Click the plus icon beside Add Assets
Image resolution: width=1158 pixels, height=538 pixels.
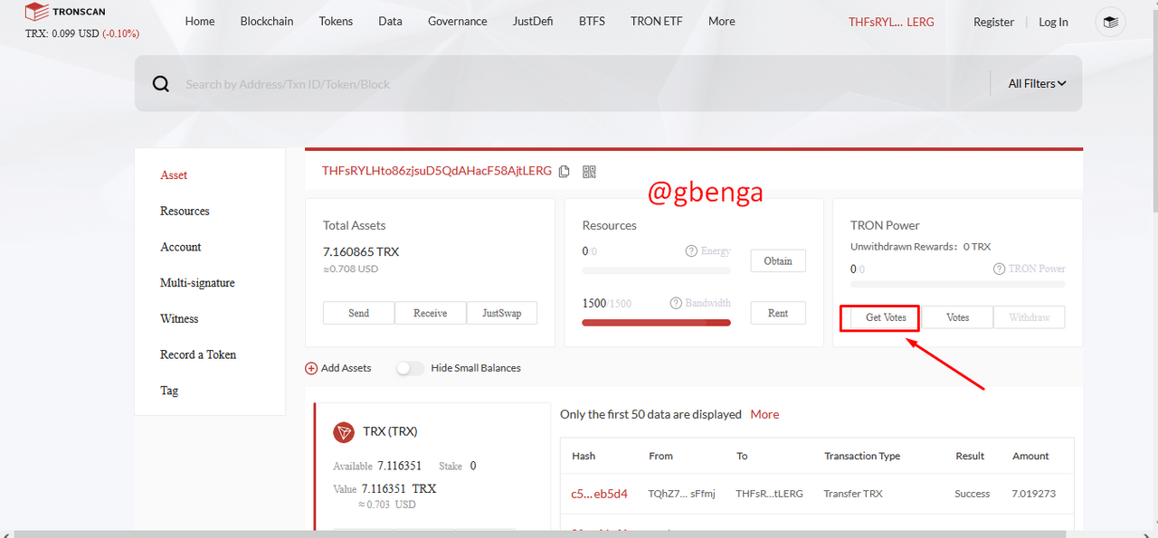click(x=311, y=368)
